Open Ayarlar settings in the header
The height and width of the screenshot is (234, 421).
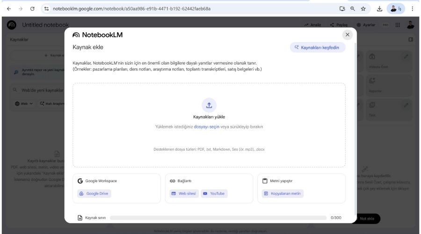pyautogui.click(x=366, y=25)
